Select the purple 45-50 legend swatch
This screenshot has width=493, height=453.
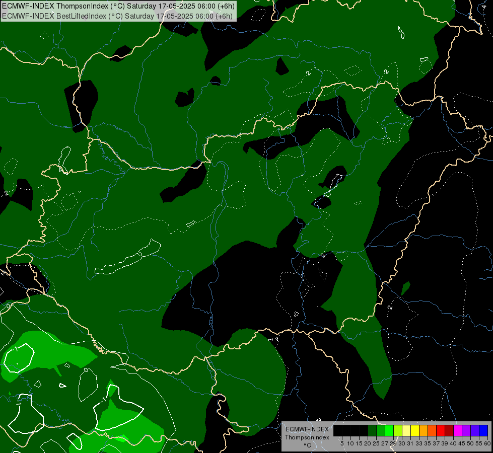[x=466, y=430]
